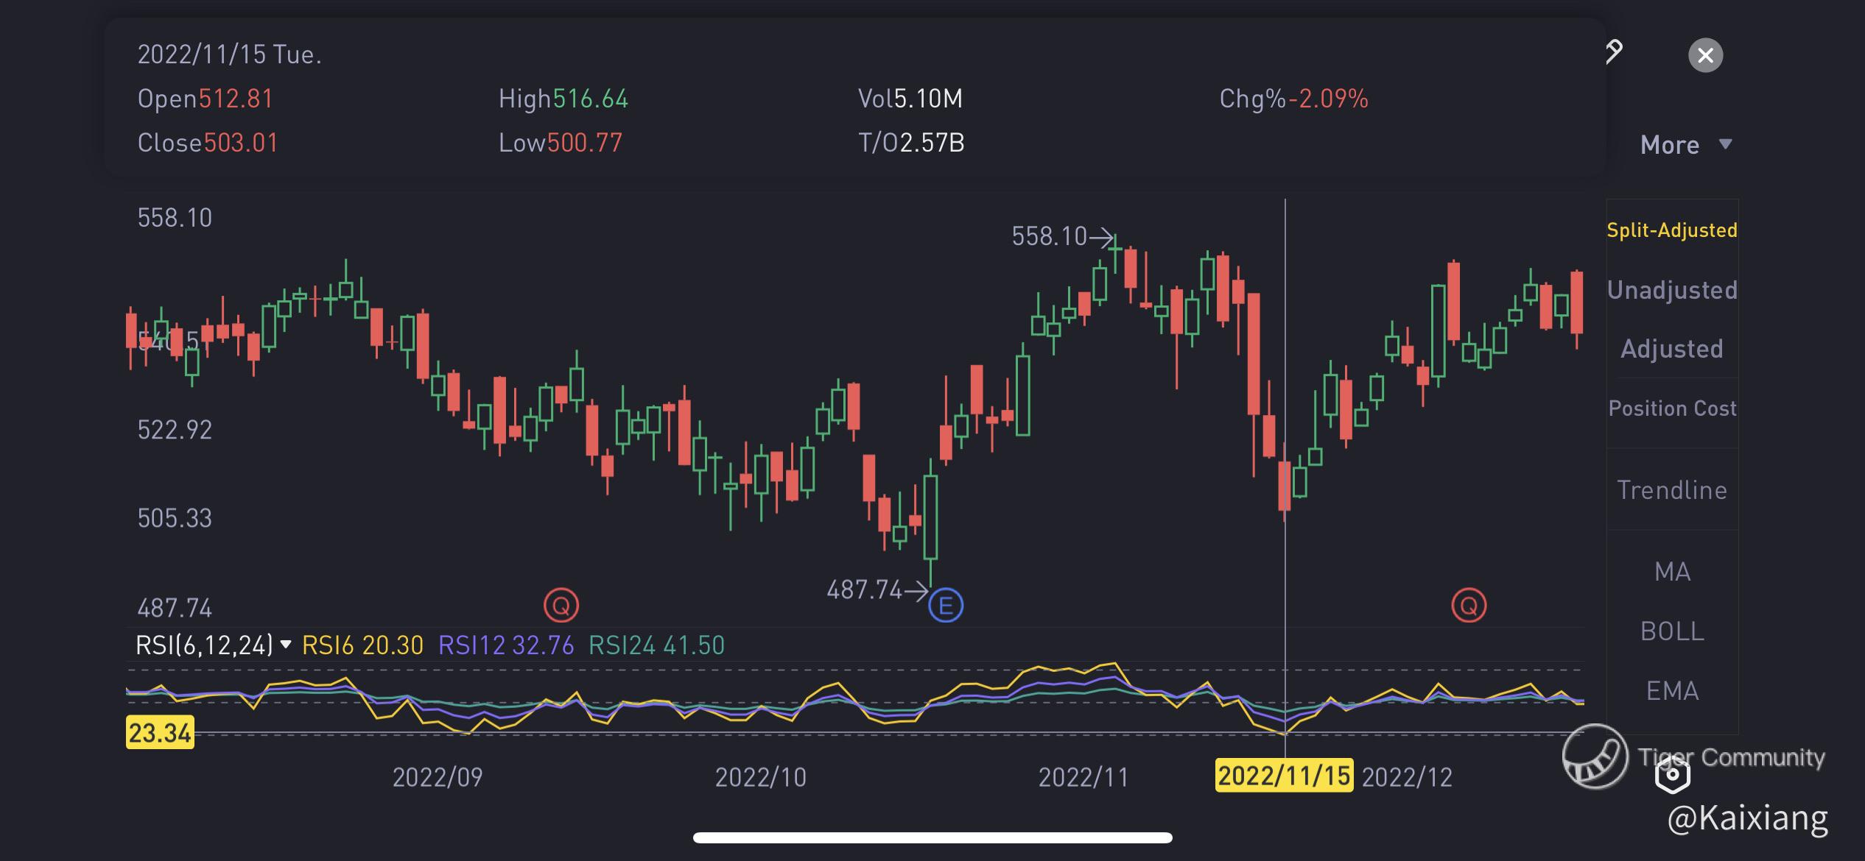The height and width of the screenshot is (861, 1865).
Task: Tap the Tiger Community logo icon
Action: tap(1595, 756)
